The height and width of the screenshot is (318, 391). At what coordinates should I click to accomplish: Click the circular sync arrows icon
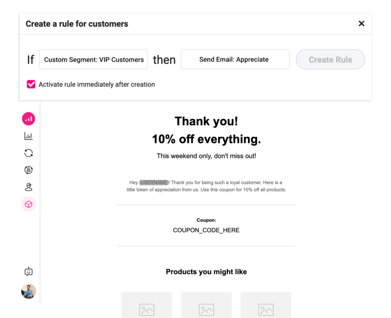tap(29, 153)
